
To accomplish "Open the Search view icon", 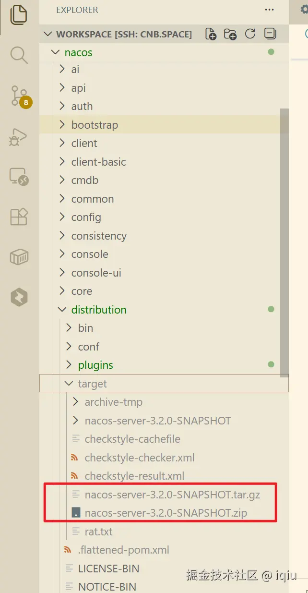I will pyautogui.click(x=19, y=55).
